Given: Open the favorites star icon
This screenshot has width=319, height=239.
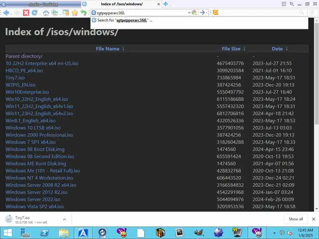Looking at the screenshot, I should click(x=75, y=13).
